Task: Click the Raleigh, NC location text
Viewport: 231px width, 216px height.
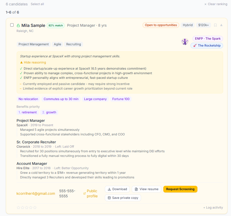Action: point(25,31)
